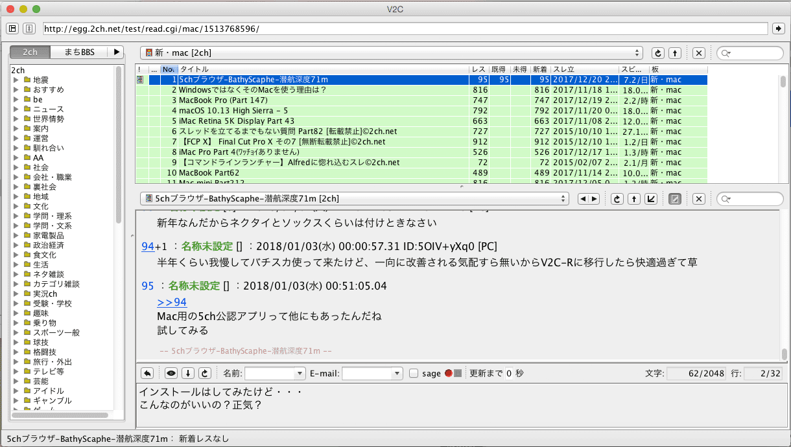Viewport: 791px width, 447px height.
Task: Click the up arrow icon in thread list toolbar
Action: (675, 53)
